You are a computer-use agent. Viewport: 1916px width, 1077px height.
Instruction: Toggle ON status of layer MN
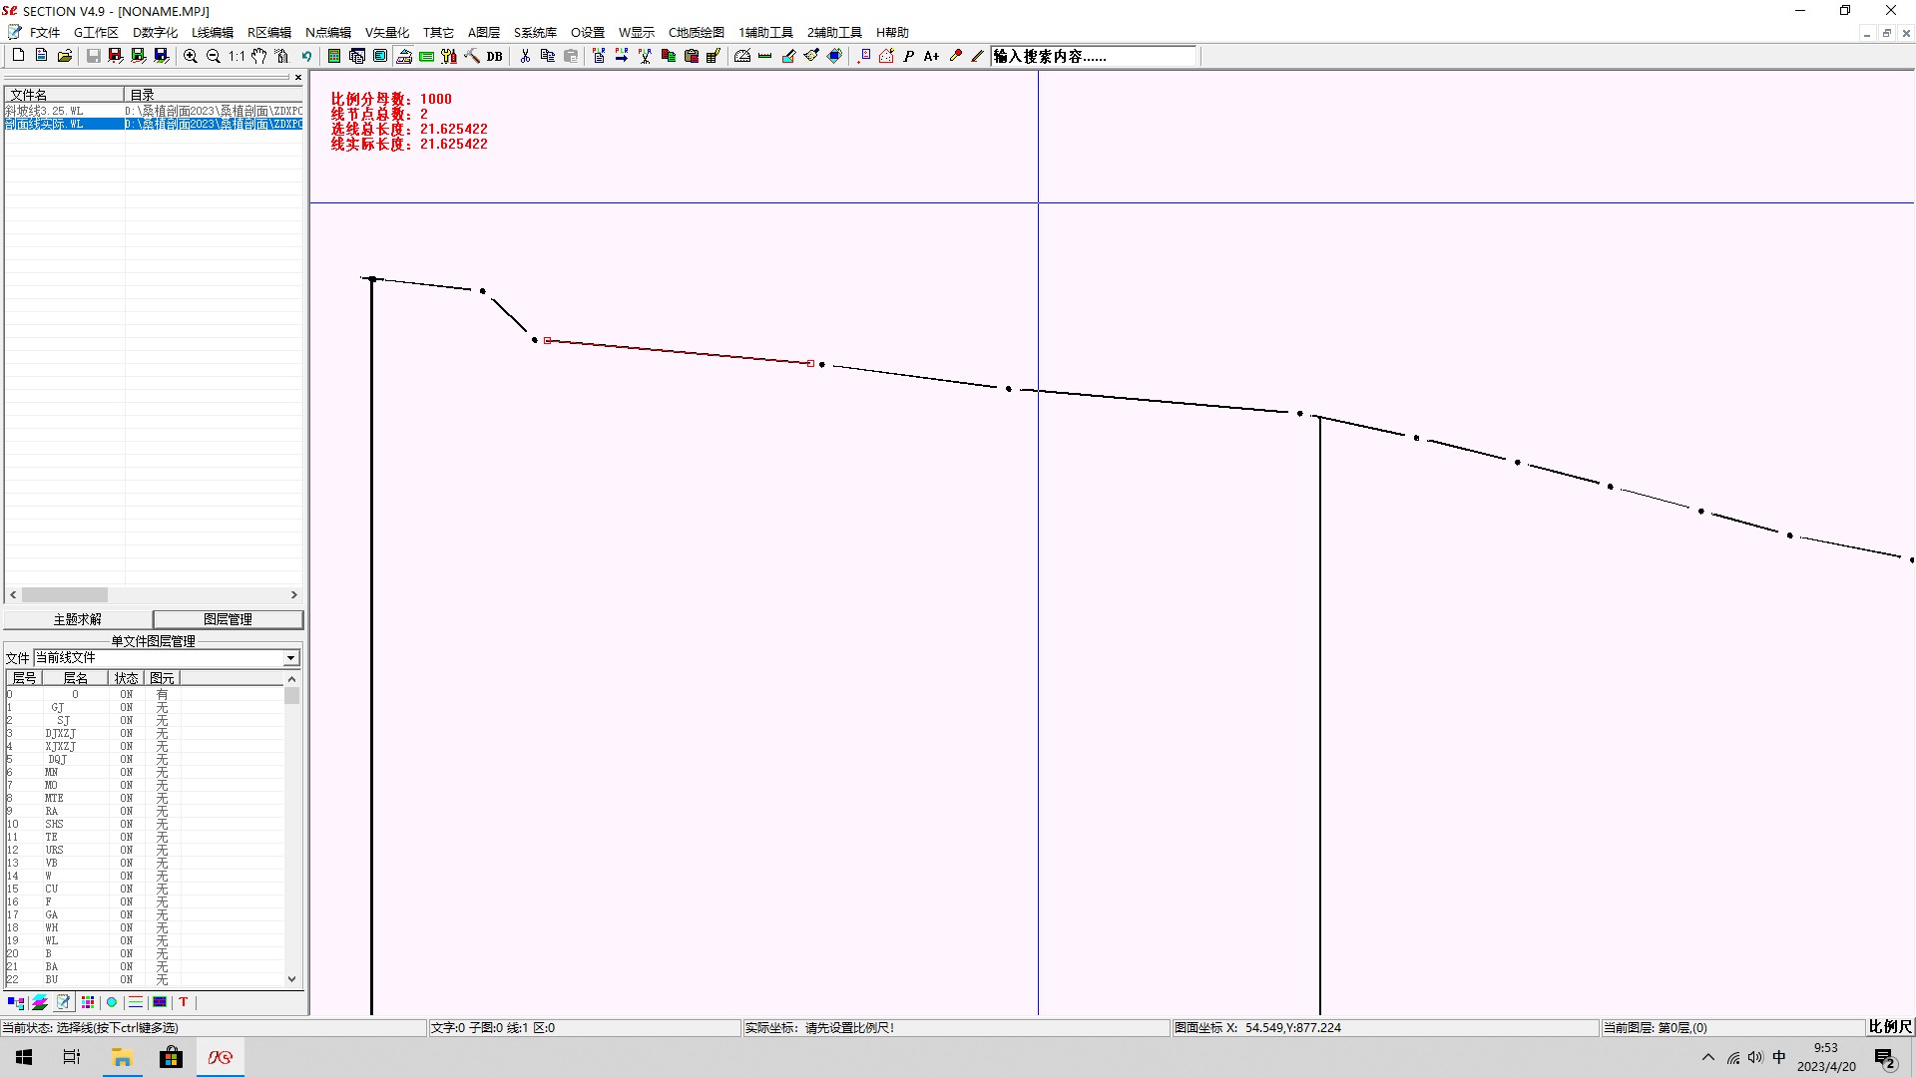pos(127,772)
